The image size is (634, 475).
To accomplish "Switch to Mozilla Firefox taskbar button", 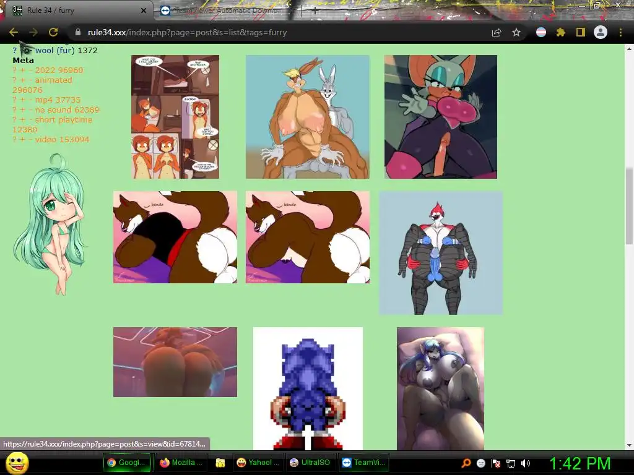I will pos(183,463).
